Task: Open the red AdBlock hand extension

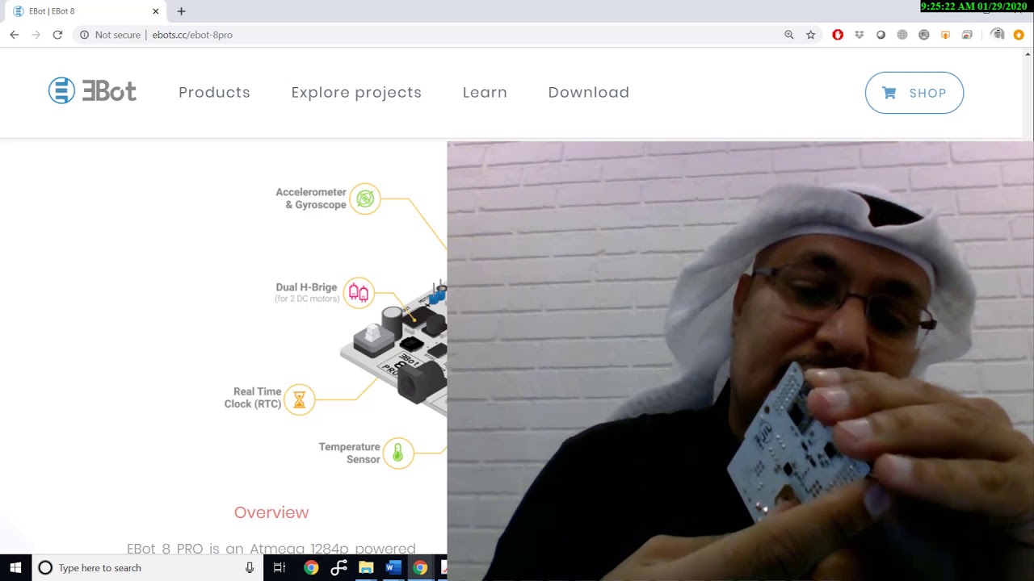Action: [x=838, y=35]
